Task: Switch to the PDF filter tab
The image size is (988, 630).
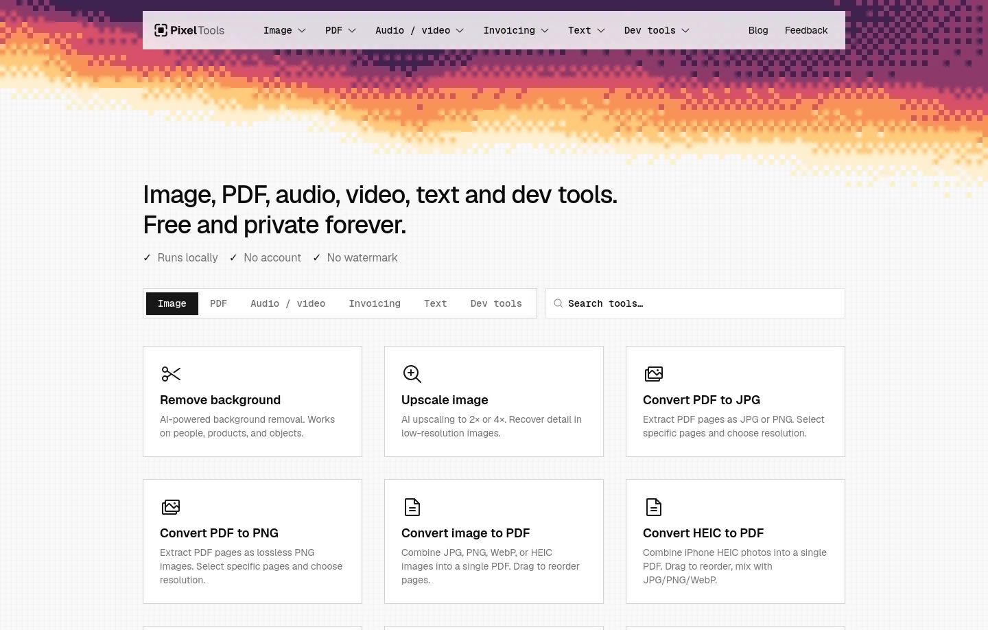Action: click(x=218, y=303)
